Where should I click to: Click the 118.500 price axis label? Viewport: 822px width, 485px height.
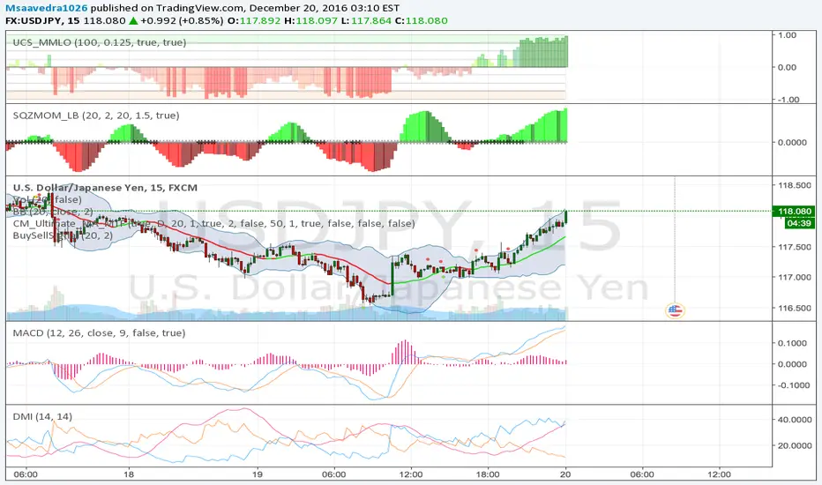point(794,185)
